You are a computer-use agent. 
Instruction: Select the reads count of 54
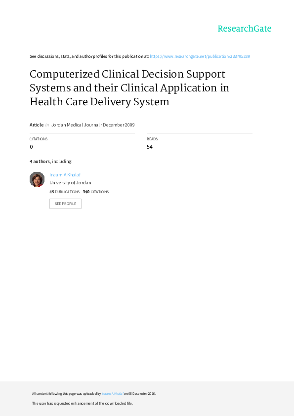click(150, 147)
